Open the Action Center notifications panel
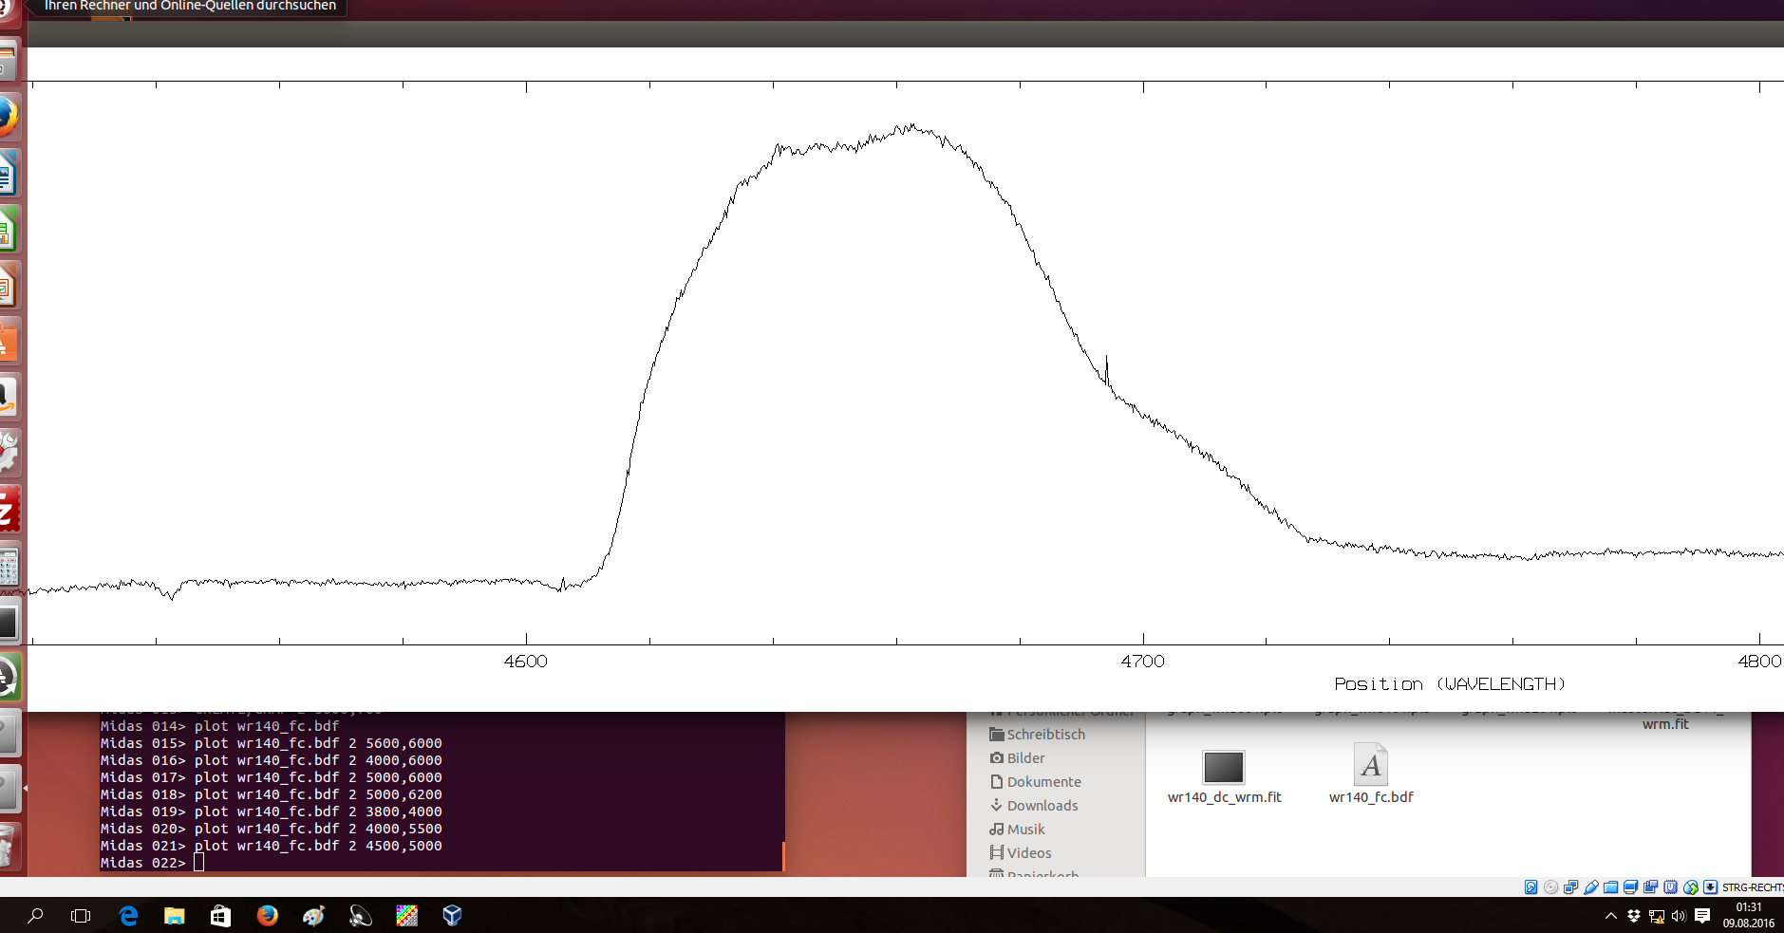Viewport: 1784px width, 933px height. click(1702, 916)
